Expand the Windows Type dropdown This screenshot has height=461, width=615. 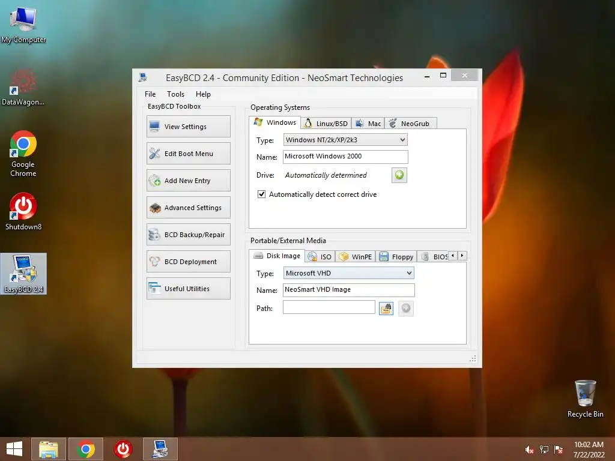pyautogui.click(x=345, y=140)
